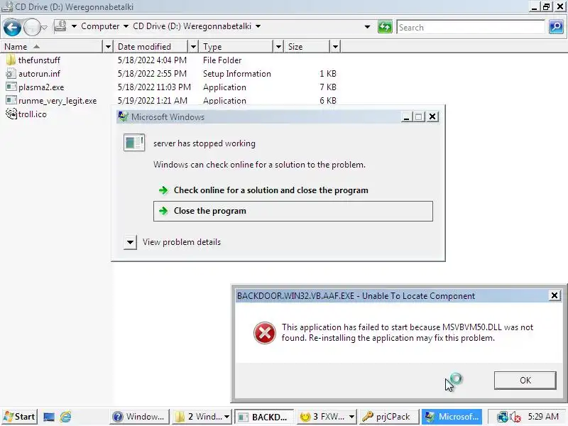
Task: Click the Setup Information type cell
Action: (237, 74)
